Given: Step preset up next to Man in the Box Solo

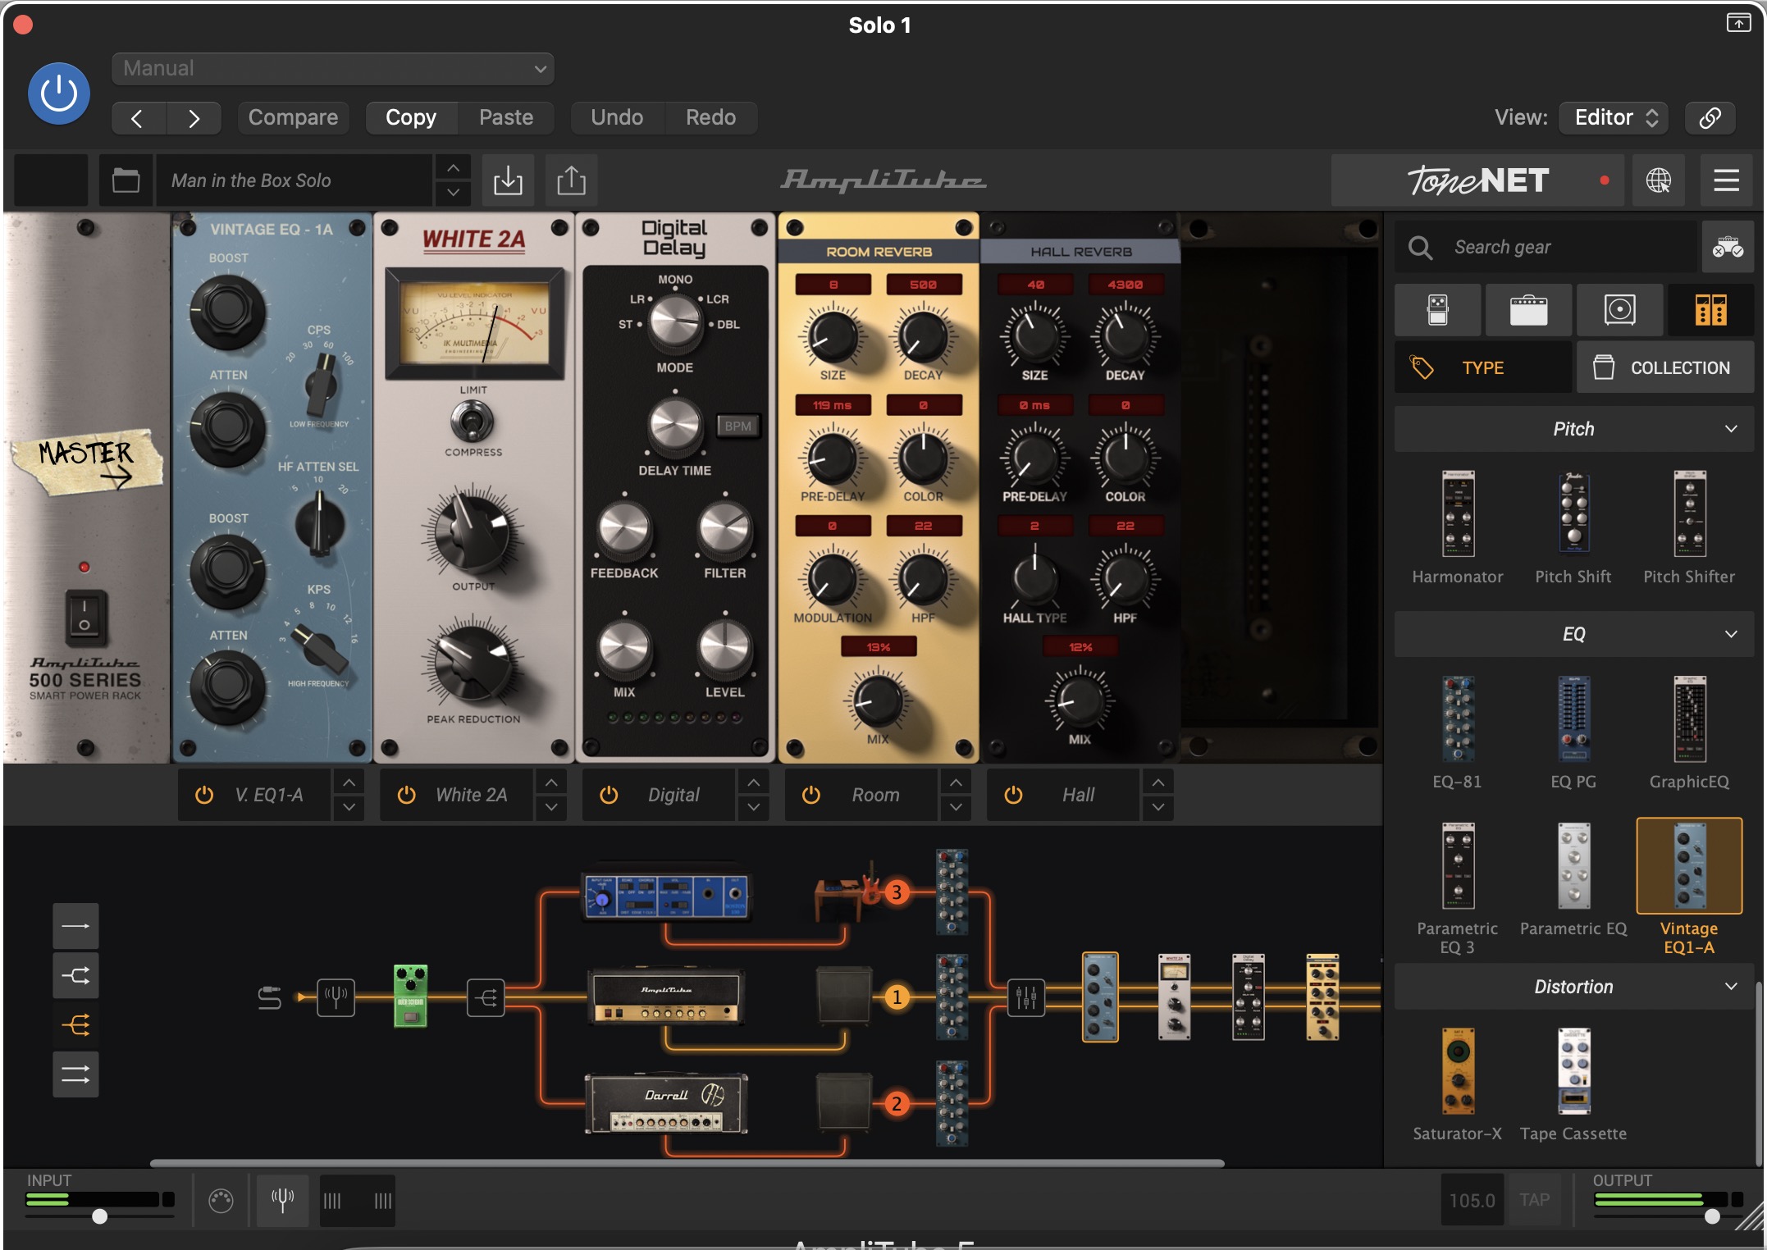Looking at the screenshot, I should pos(453,168).
